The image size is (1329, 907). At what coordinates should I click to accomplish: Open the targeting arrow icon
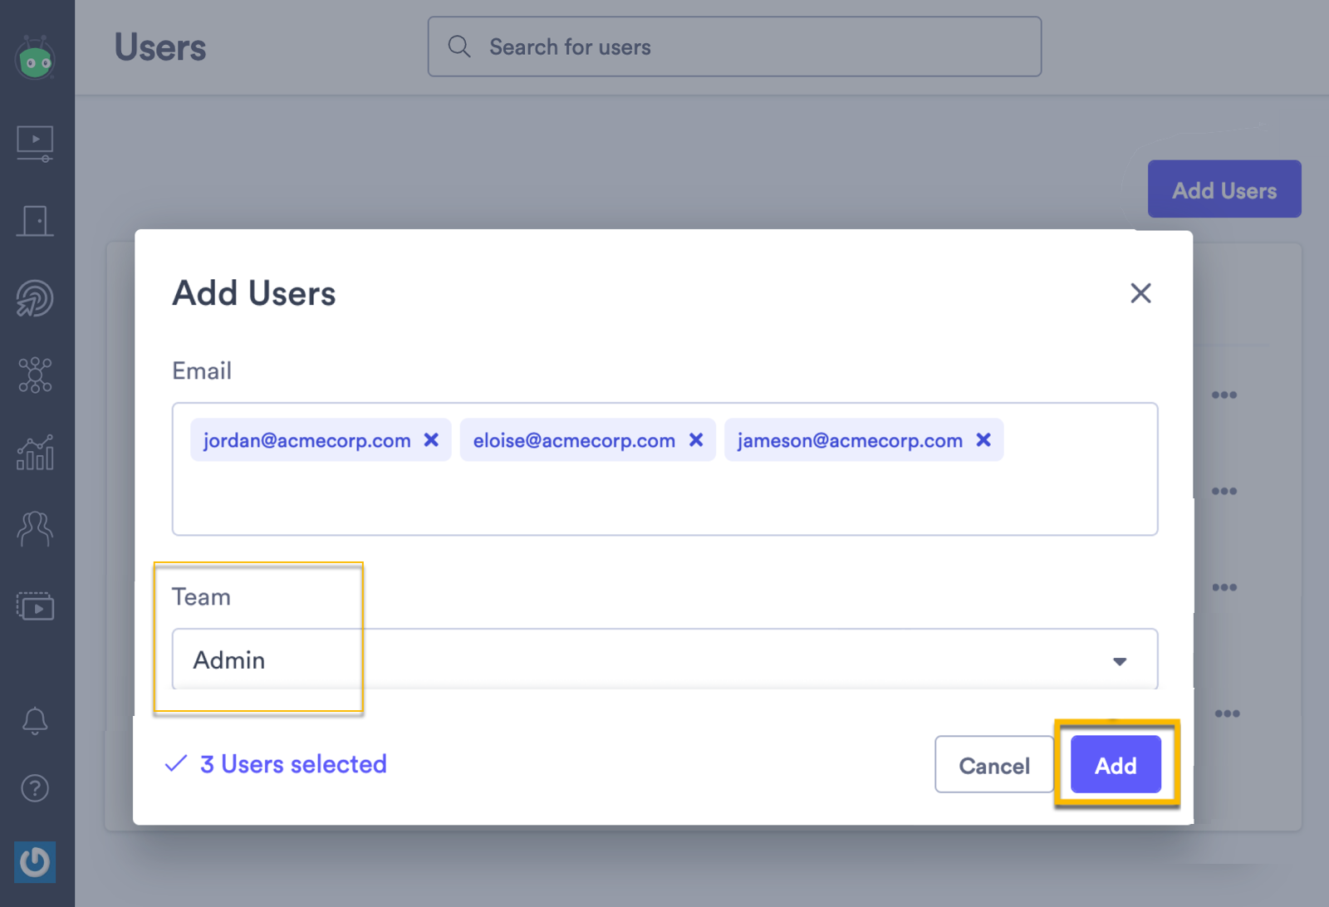[x=35, y=297]
